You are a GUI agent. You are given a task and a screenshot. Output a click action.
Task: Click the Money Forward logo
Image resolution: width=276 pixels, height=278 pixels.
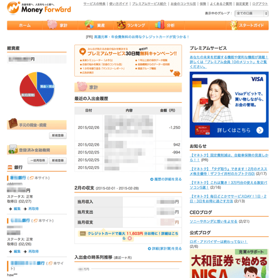[x=39, y=8]
